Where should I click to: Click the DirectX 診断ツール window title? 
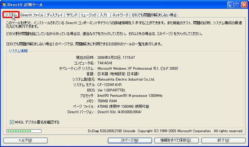25,5
